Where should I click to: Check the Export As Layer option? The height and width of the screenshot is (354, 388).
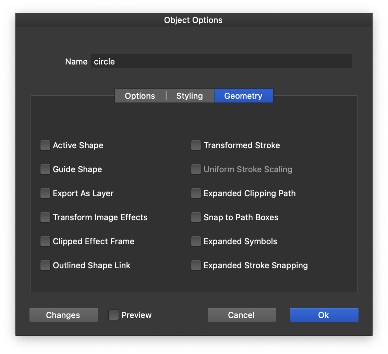point(45,193)
